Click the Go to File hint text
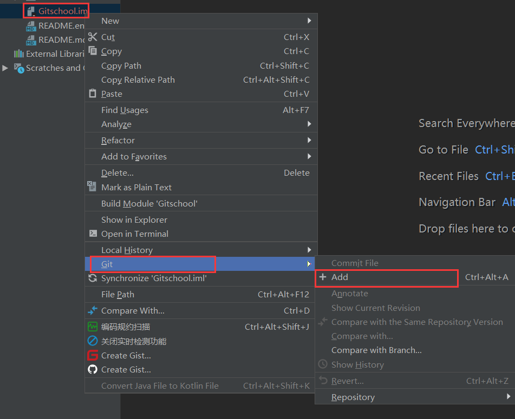 (444, 150)
